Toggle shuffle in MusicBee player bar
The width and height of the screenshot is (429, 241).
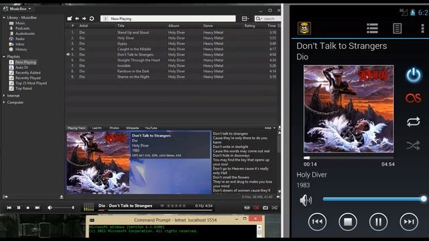pyautogui.click(x=274, y=208)
